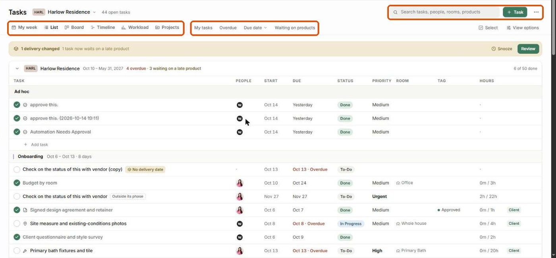Open the Due date filter dropdown
Image resolution: width=556 pixels, height=258 pixels.
coord(255,28)
